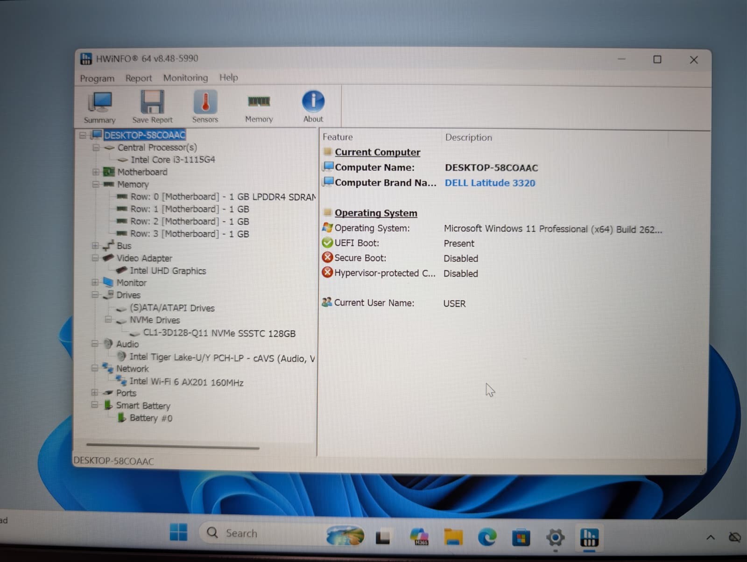Screen dimensions: 747x562
Task: Click the Secure Boot red X icon
Action: point(327,258)
